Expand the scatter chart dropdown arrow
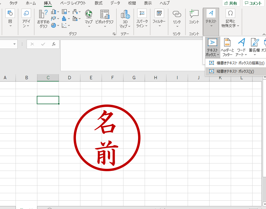 [69, 25]
